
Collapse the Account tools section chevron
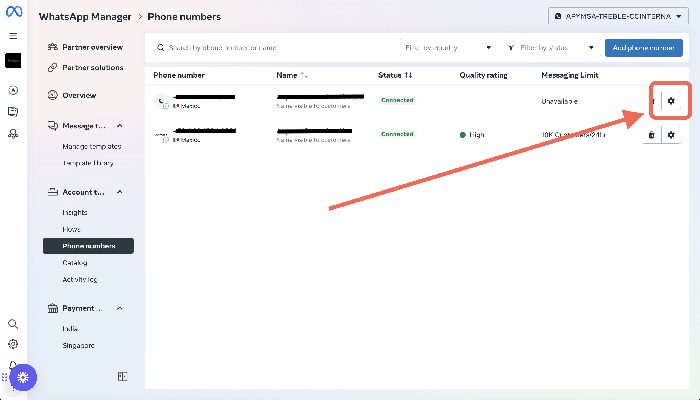click(120, 192)
